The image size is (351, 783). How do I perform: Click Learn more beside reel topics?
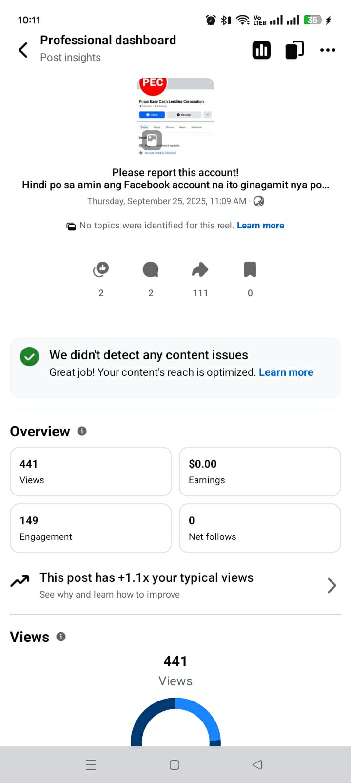tap(260, 226)
